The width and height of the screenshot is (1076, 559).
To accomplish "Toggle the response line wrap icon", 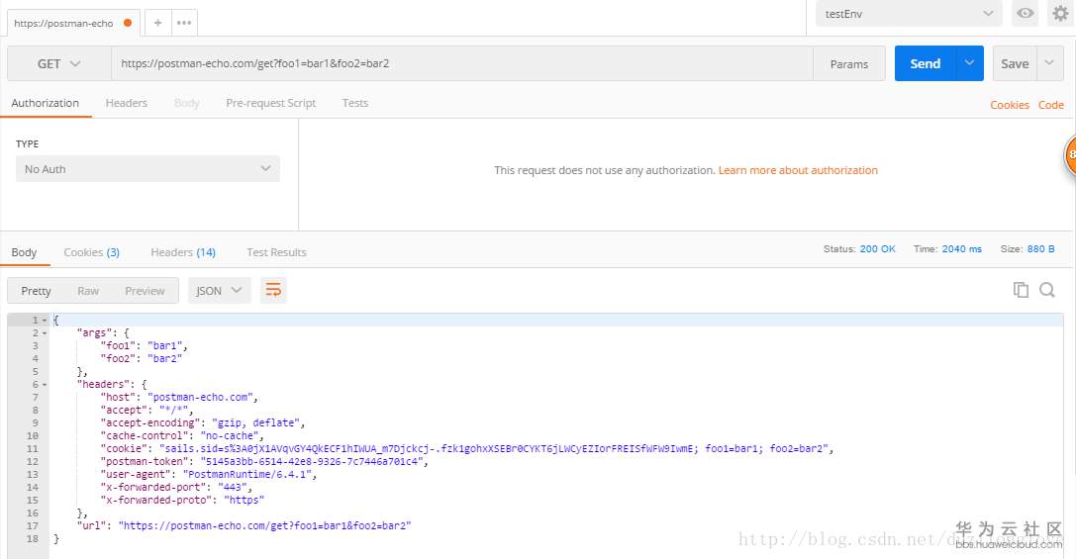I will pyautogui.click(x=273, y=291).
